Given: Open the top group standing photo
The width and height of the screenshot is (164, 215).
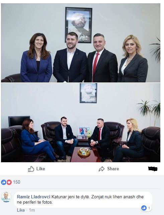Looking at the screenshot, I should [81, 43].
